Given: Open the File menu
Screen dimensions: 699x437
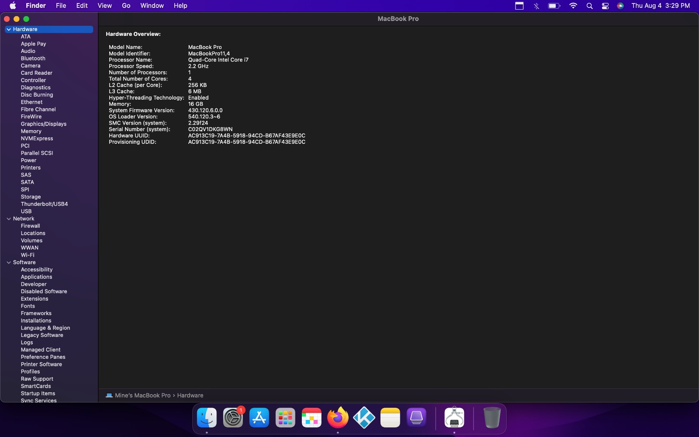Looking at the screenshot, I should click(61, 6).
